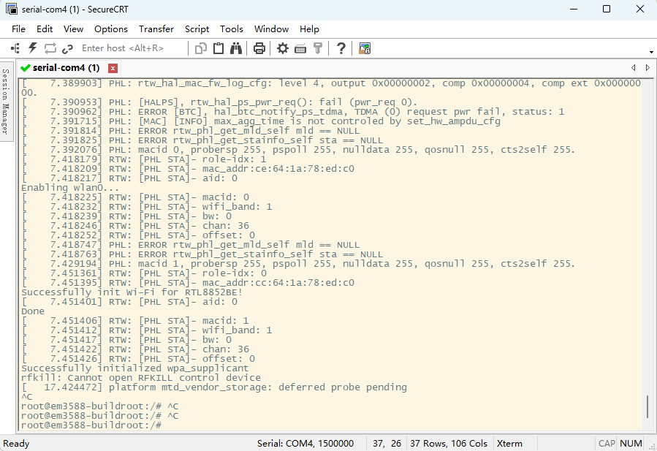Image resolution: width=657 pixels, height=451 pixels.
Task: Click mac_addr:ce:64:1a:78:ed:c0 line
Action: (x=188, y=169)
